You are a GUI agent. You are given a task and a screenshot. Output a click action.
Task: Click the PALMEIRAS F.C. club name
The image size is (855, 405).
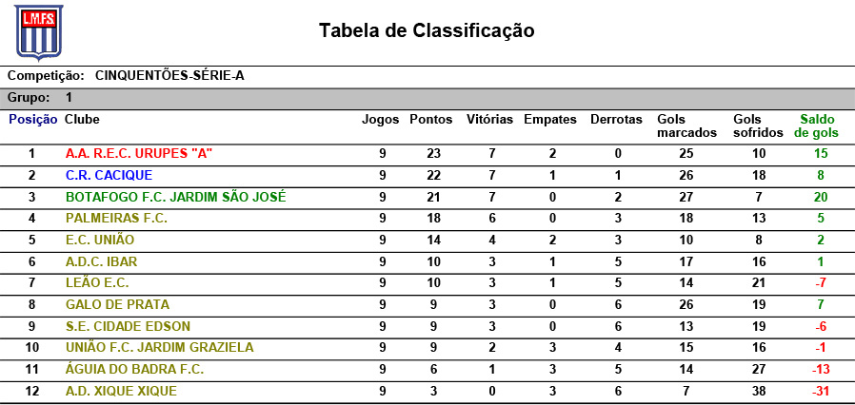coord(116,219)
